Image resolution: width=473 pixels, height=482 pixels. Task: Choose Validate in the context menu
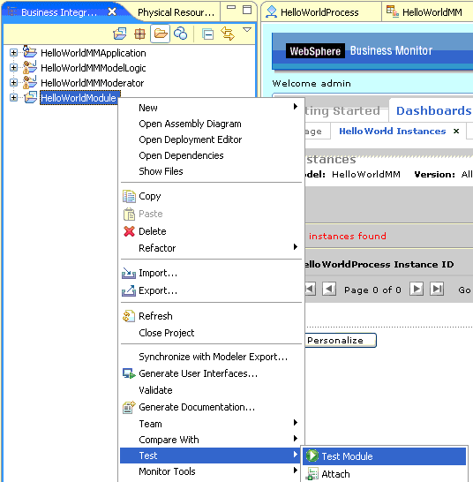coord(211,390)
